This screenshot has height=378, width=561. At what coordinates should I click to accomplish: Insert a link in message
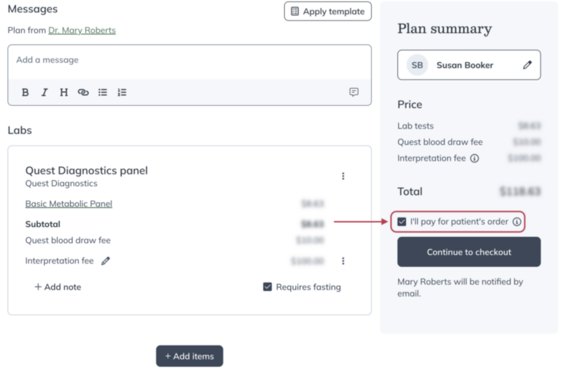click(x=83, y=93)
